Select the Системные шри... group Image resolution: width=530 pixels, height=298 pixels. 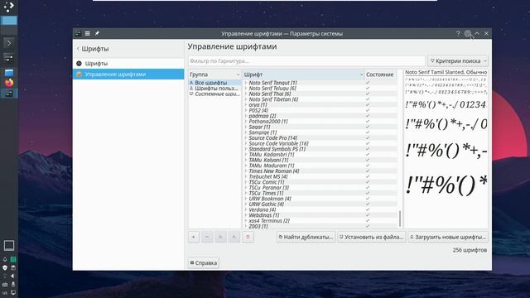point(214,94)
